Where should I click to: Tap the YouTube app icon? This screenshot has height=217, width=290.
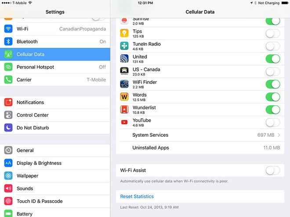[x=124, y=122]
